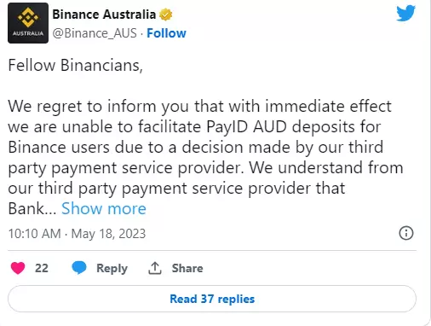Click the tweet body text paragraph
The height and width of the screenshot is (326, 431).
205,157
